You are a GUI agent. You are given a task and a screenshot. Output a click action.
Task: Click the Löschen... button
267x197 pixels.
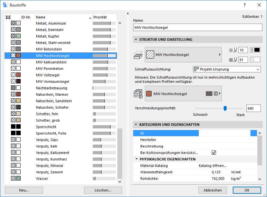(x=103, y=190)
